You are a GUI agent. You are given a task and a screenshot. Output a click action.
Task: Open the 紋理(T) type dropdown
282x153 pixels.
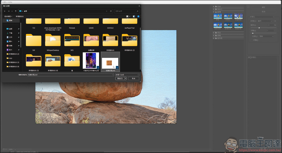pos(265,21)
